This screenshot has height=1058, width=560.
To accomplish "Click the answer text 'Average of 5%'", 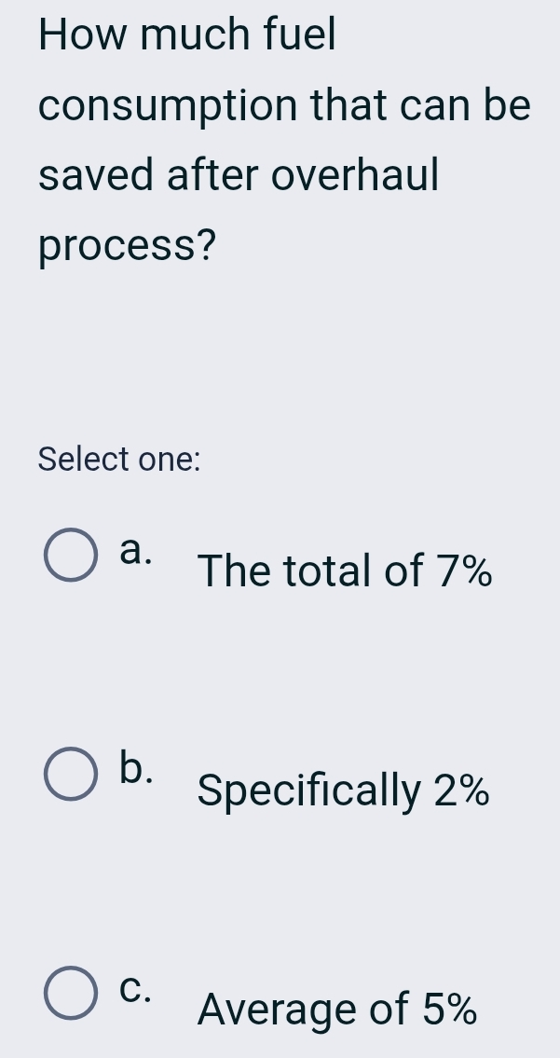I will tap(338, 1009).
